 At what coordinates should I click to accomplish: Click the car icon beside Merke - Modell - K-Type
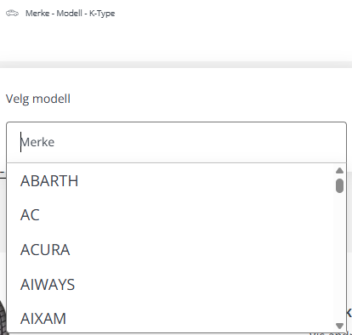point(12,13)
